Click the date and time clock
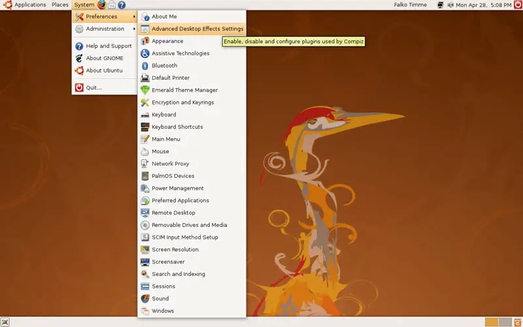The image size is (523, 327). click(483, 5)
